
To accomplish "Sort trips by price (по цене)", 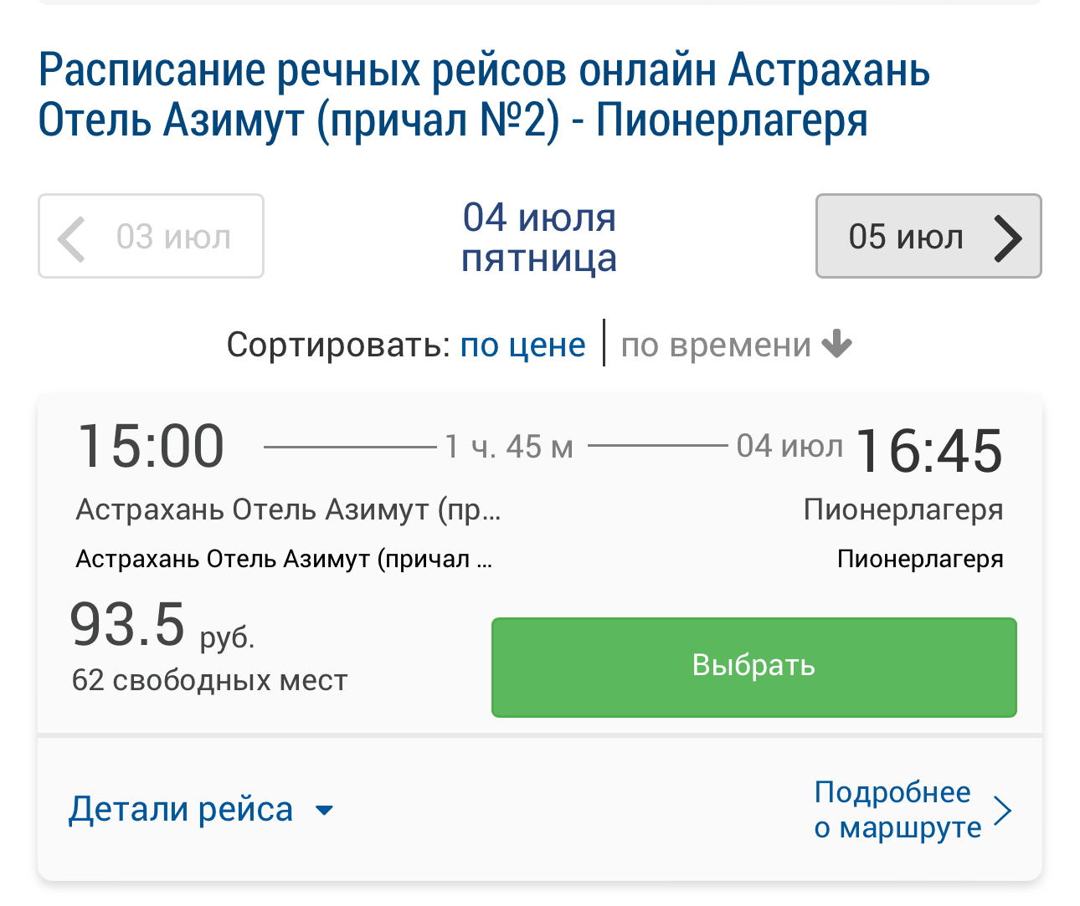I will tap(522, 345).
